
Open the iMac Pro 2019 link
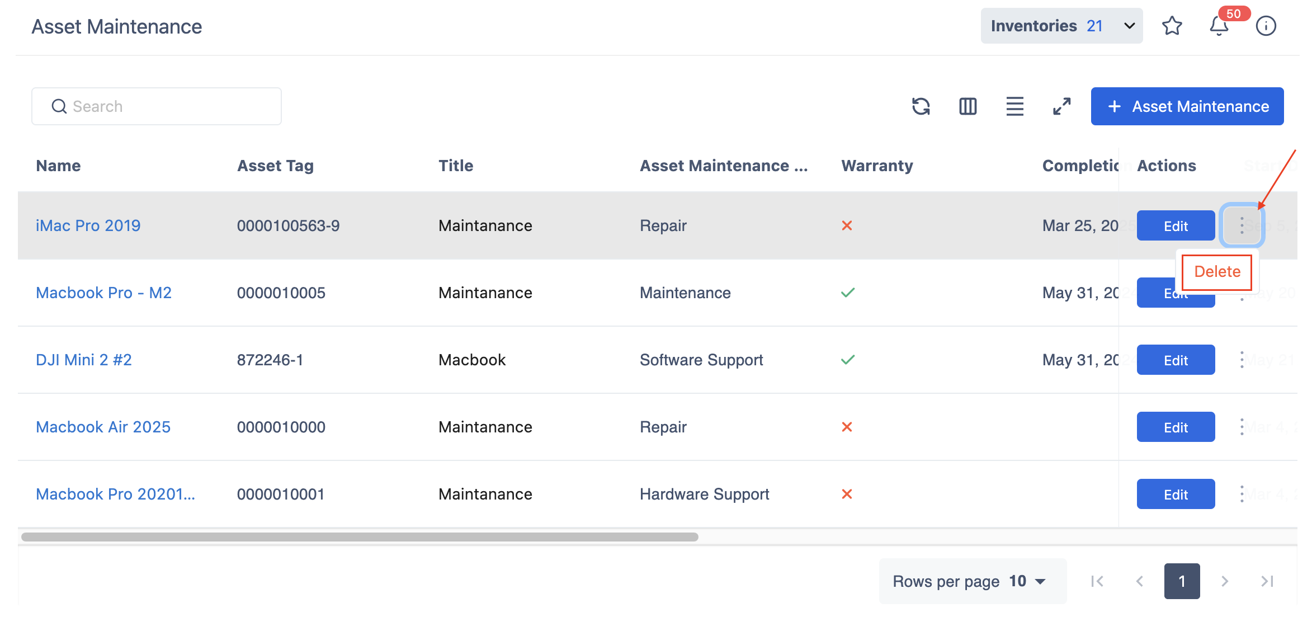coord(88,225)
